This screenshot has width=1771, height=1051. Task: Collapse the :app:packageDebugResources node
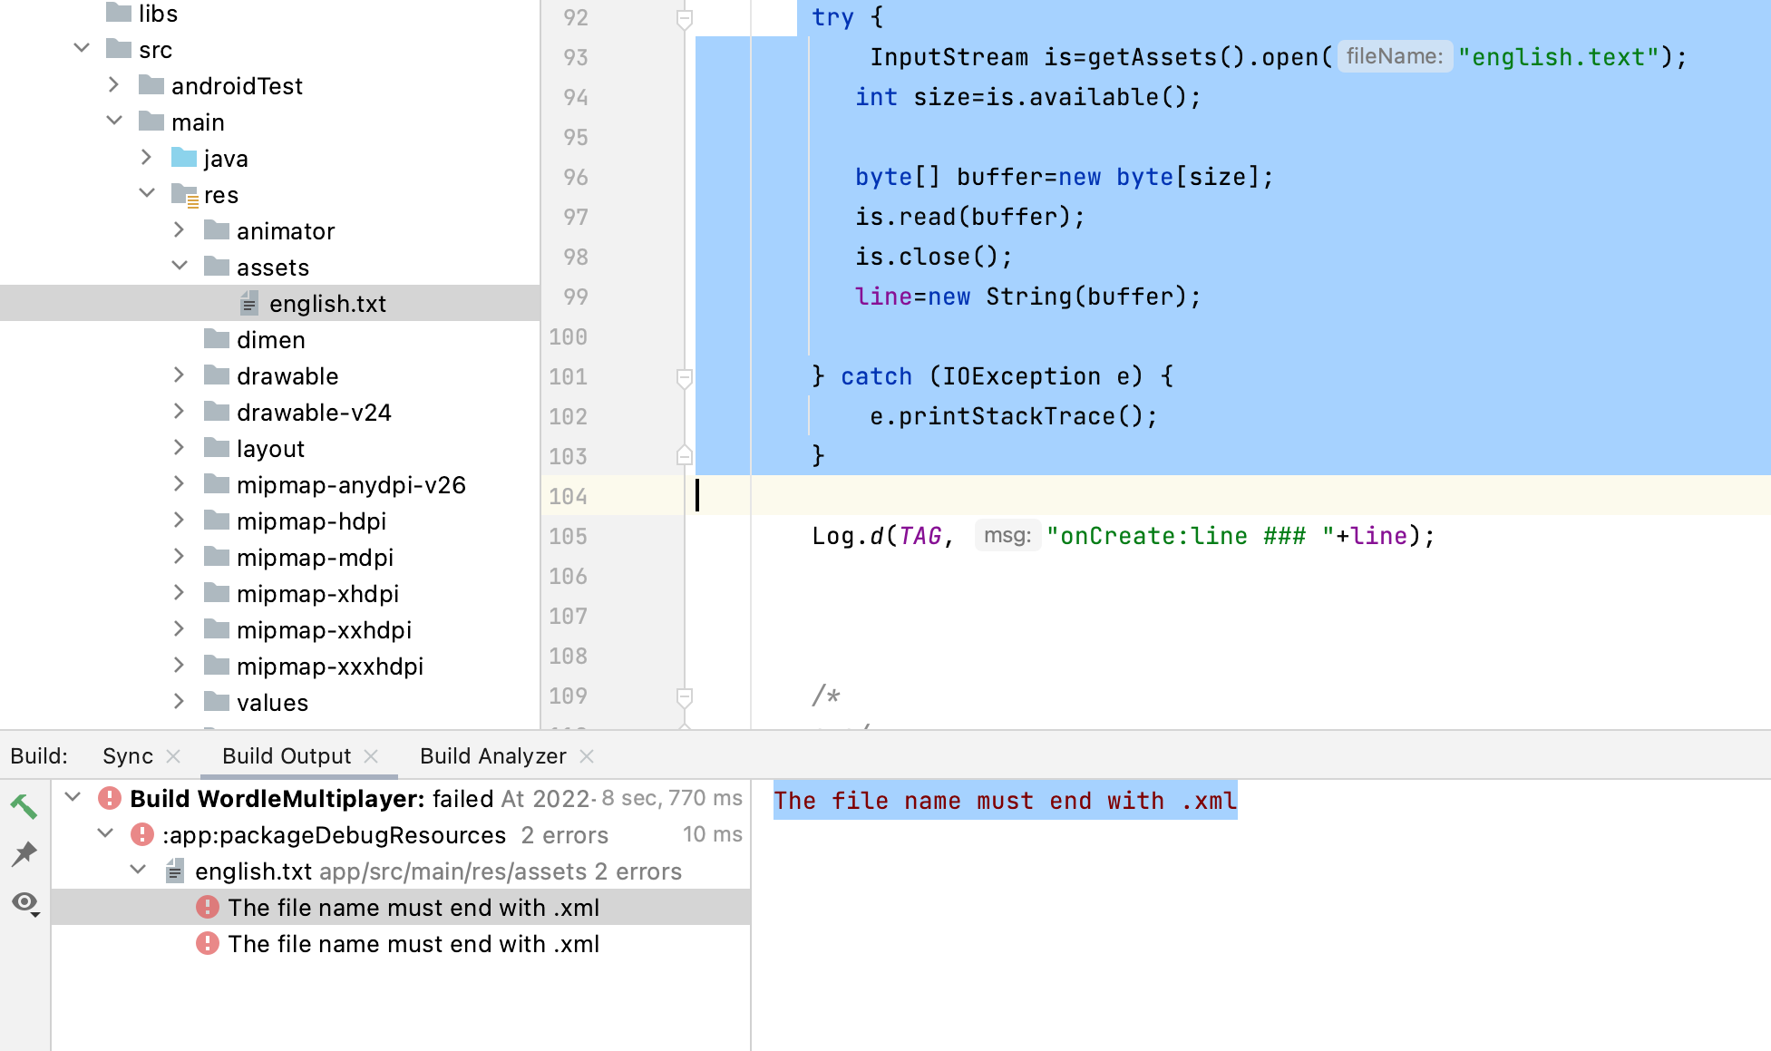pyautogui.click(x=106, y=833)
